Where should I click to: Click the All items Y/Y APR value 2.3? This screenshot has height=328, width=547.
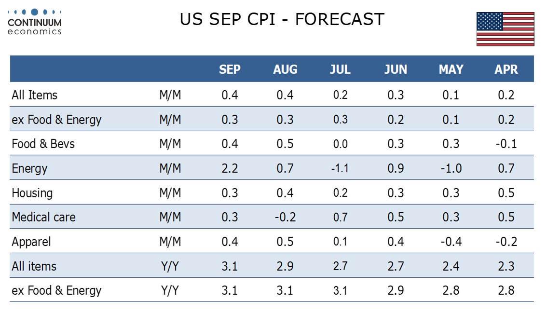pyautogui.click(x=506, y=266)
